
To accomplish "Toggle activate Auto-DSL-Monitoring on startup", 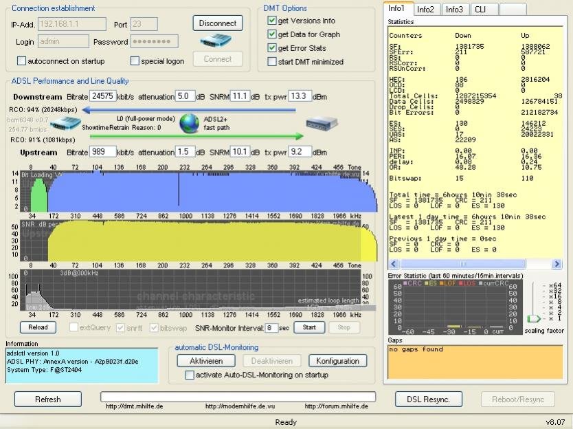I will [190, 375].
